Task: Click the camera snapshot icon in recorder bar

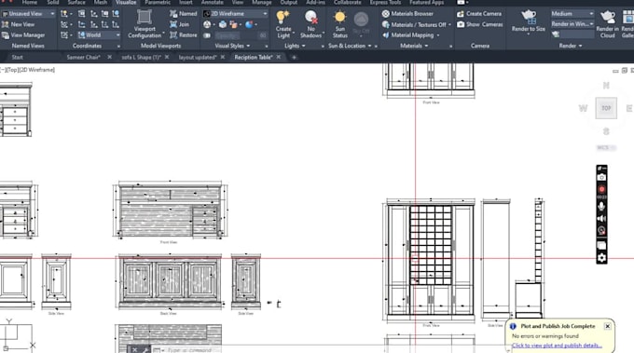Action: [x=601, y=177]
